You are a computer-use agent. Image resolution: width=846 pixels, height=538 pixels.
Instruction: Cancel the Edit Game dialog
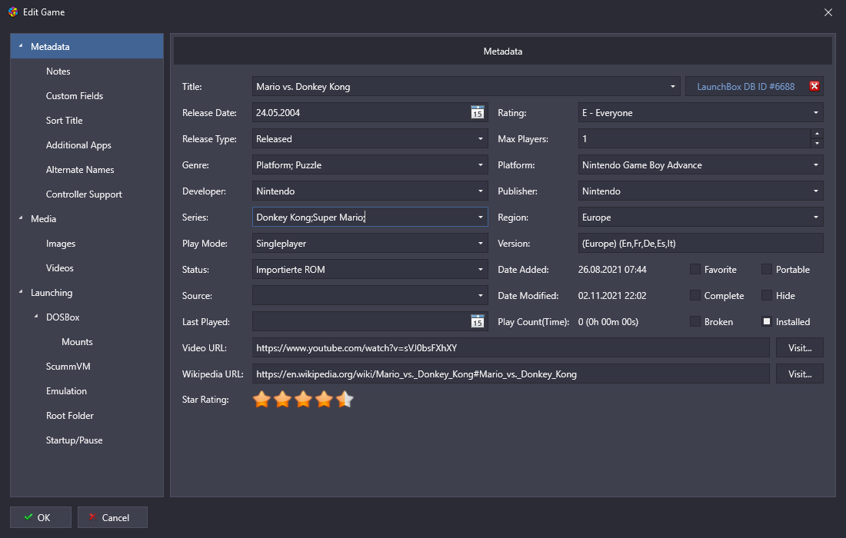112,517
